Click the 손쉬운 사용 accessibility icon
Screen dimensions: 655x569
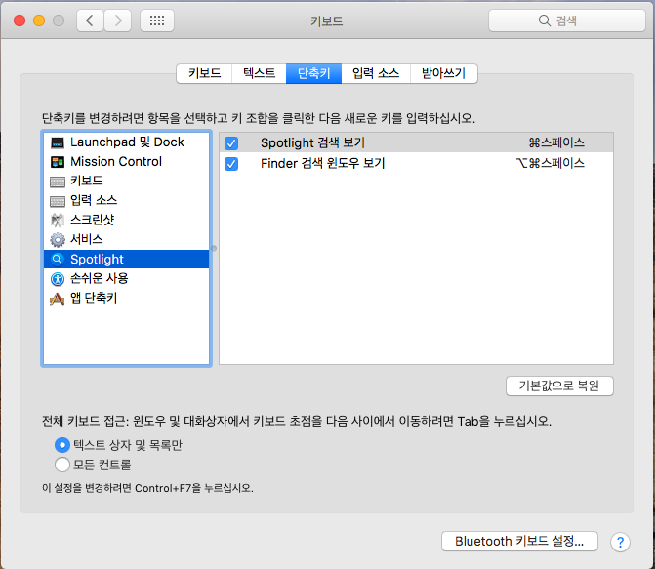coord(58,279)
